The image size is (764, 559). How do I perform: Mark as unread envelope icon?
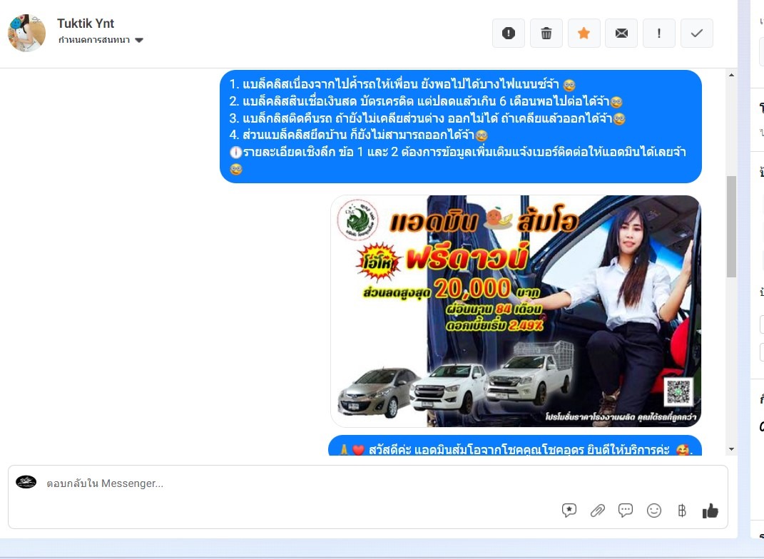pos(621,33)
